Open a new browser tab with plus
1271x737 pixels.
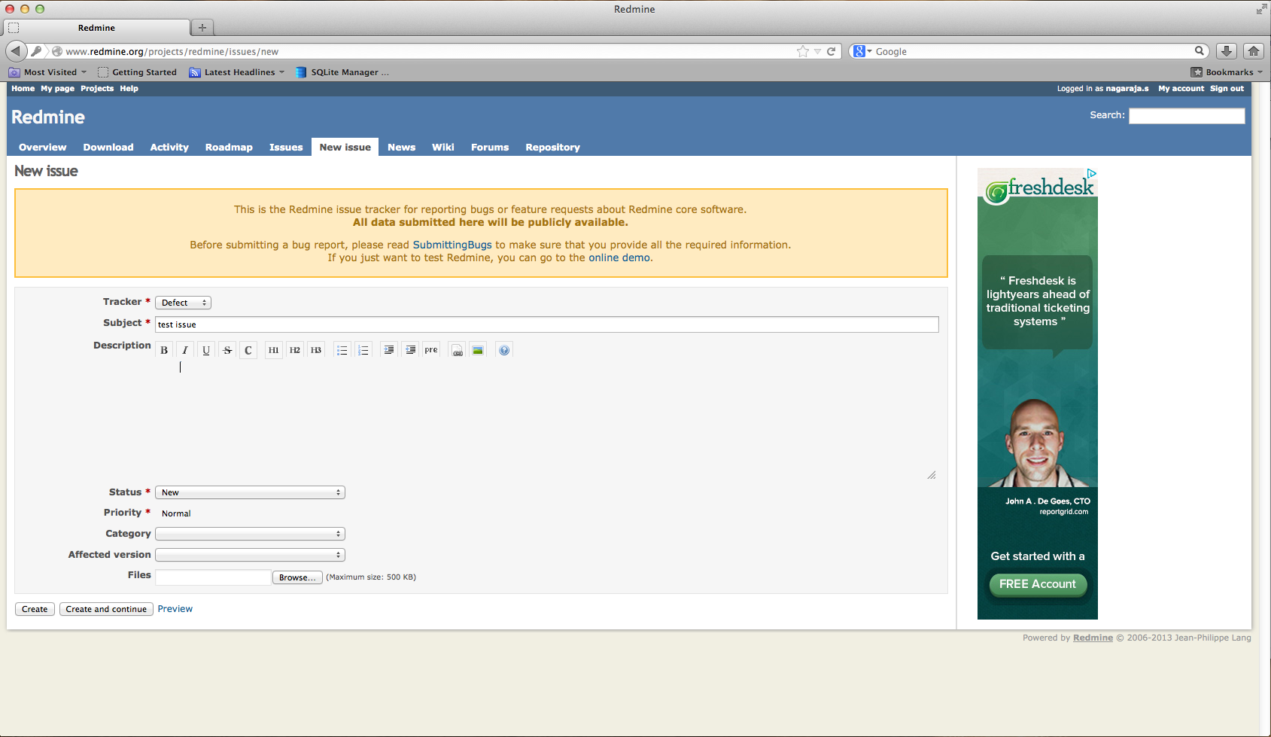pyautogui.click(x=202, y=28)
